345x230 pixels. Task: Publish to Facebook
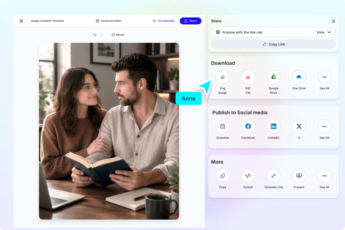click(248, 127)
